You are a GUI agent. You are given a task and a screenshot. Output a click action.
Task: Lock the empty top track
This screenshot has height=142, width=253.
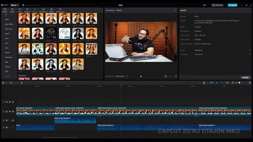(7, 102)
